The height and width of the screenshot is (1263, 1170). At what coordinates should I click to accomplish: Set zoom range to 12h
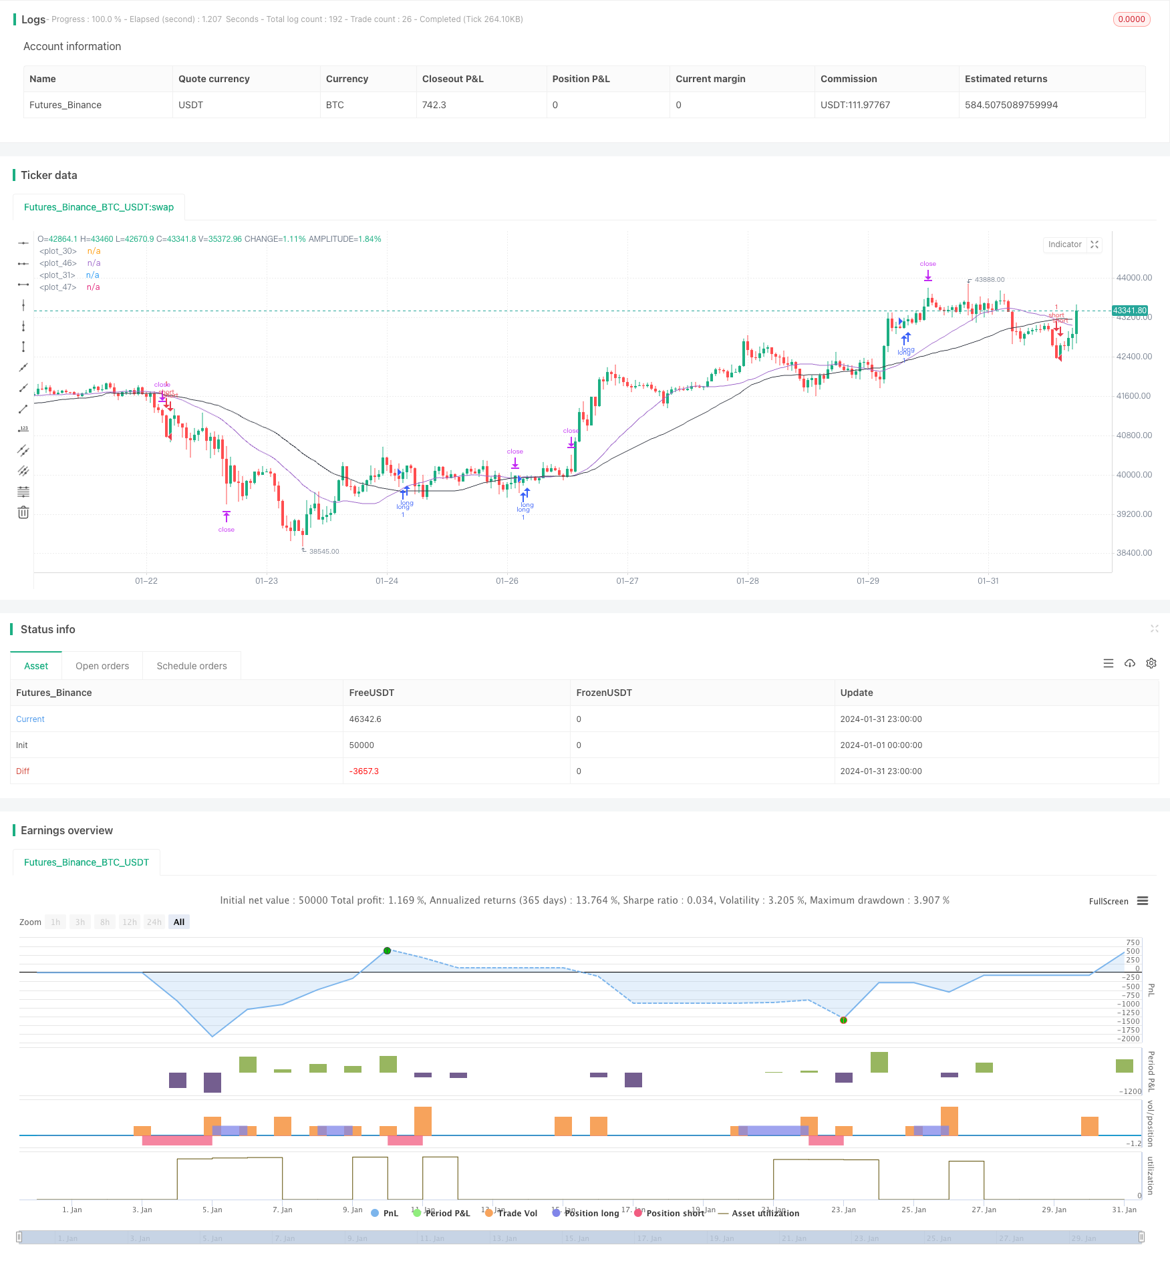[130, 922]
